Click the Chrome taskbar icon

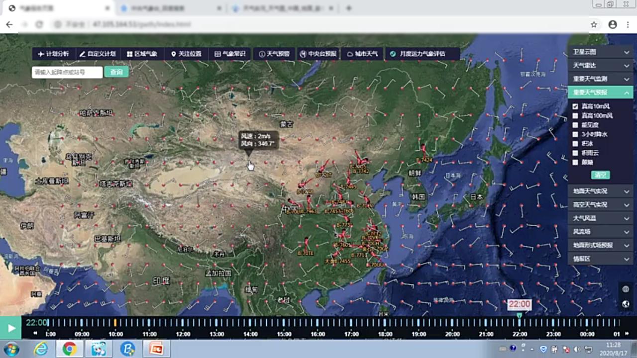[70, 349]
